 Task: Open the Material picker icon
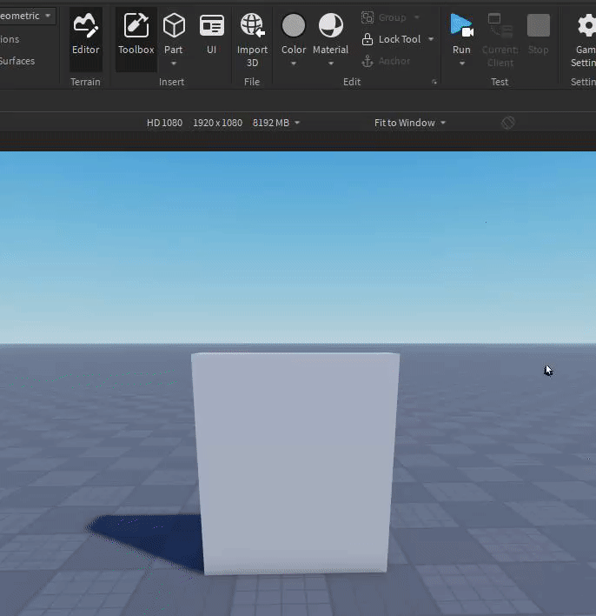[x=331, y=25]
